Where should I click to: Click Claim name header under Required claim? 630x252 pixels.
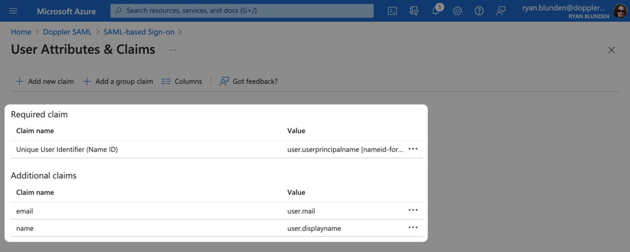click(35, 131)
